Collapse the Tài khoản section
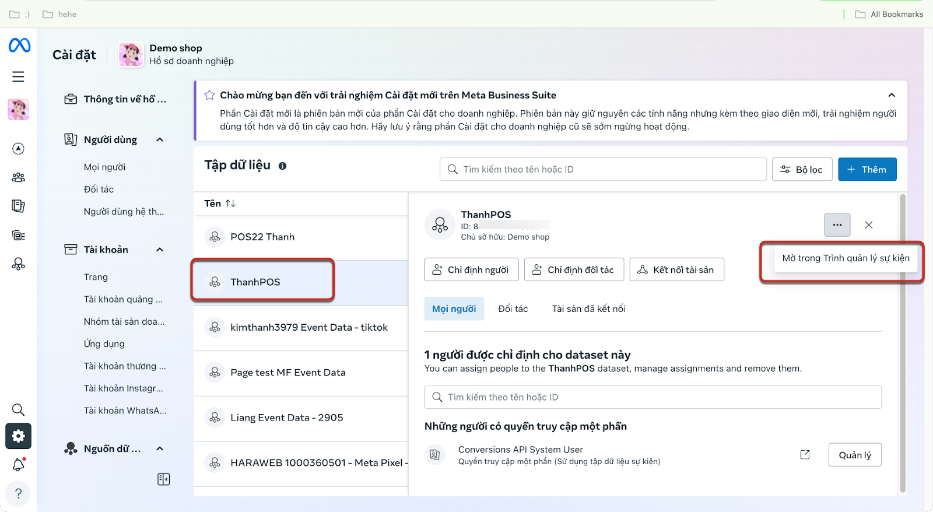The height and width of the screenshot is (512, 933). (x=160, y=250)
